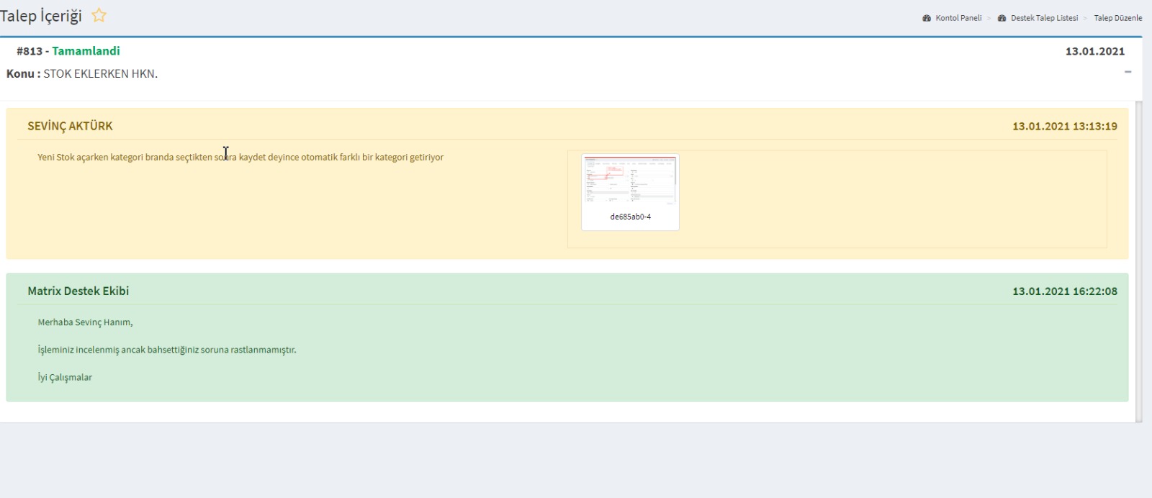
Task: Click the Kontol Paneli dashboard icon
Action: click(x=927, y=18)
